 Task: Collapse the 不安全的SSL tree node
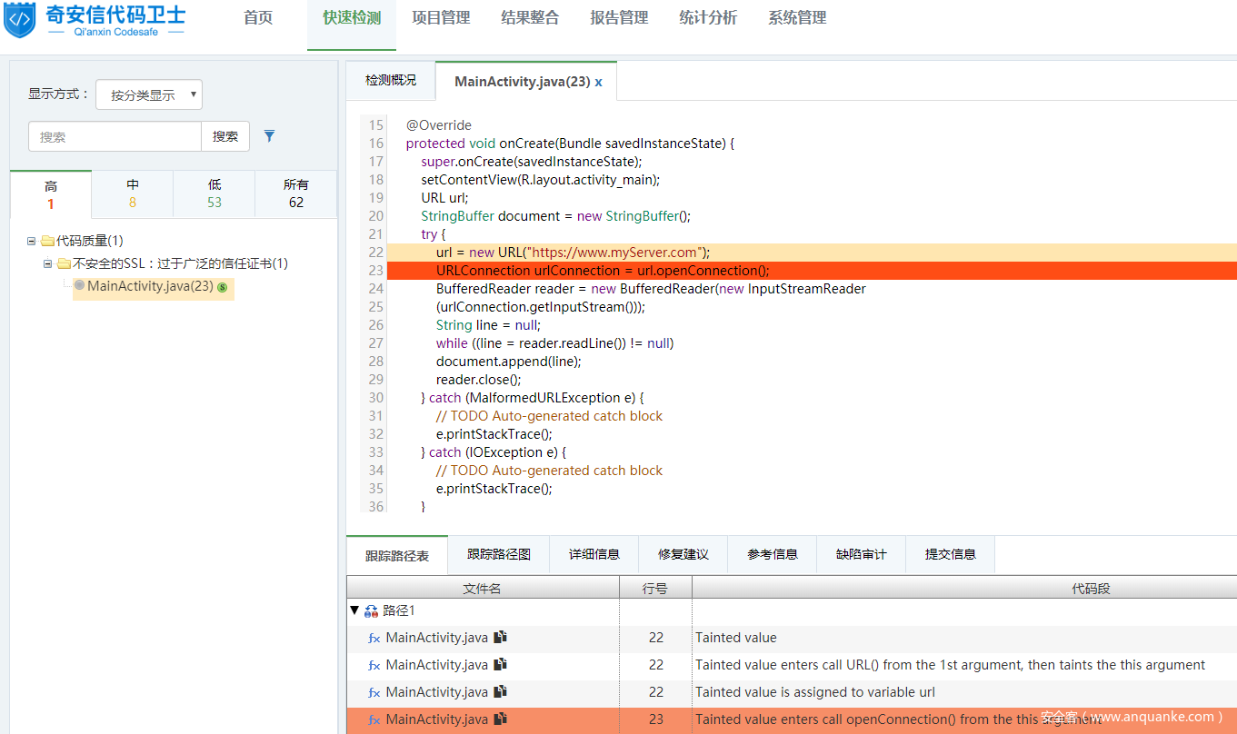tap(49, 263)
